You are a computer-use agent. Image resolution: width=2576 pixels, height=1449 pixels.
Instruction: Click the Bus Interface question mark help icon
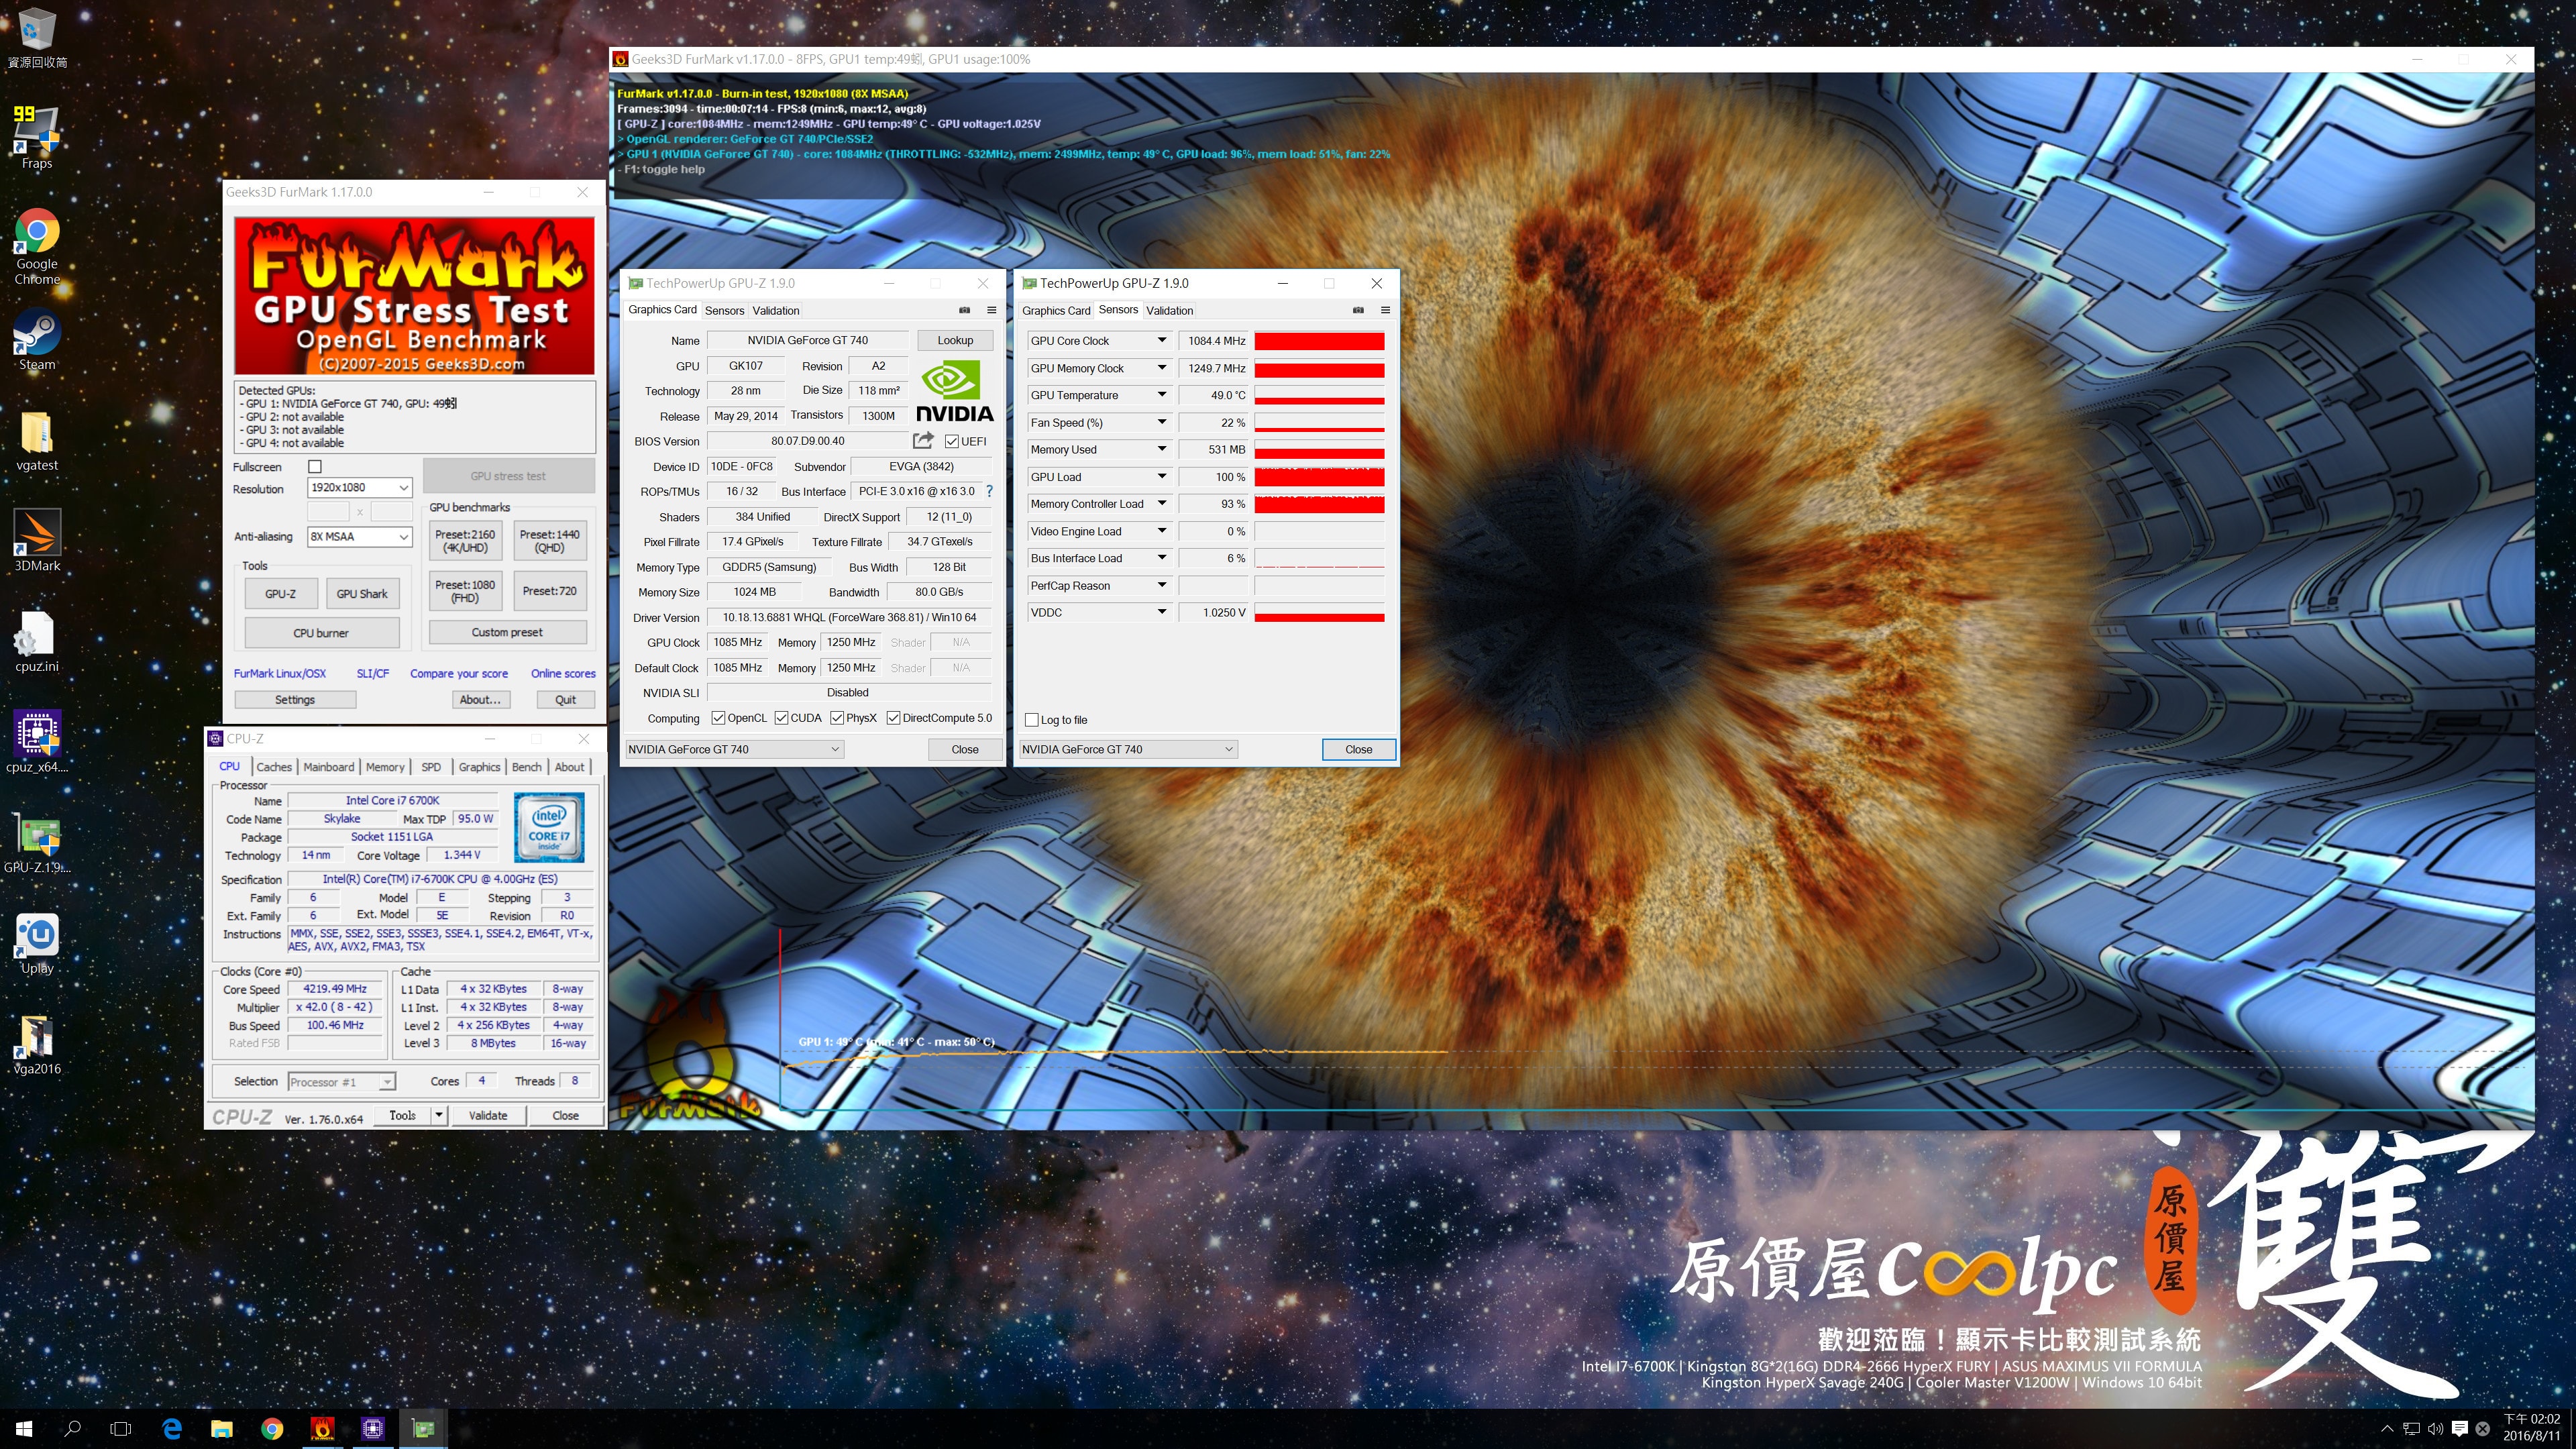click(989, 491)
